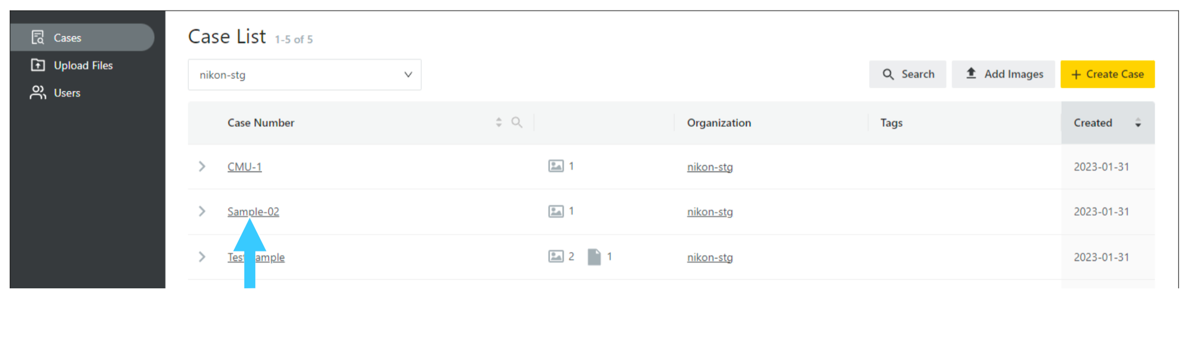Viewport: 1200px width, 341px height.
Task: Click the document file icon in Test sample row
Action: click(594, 257)
